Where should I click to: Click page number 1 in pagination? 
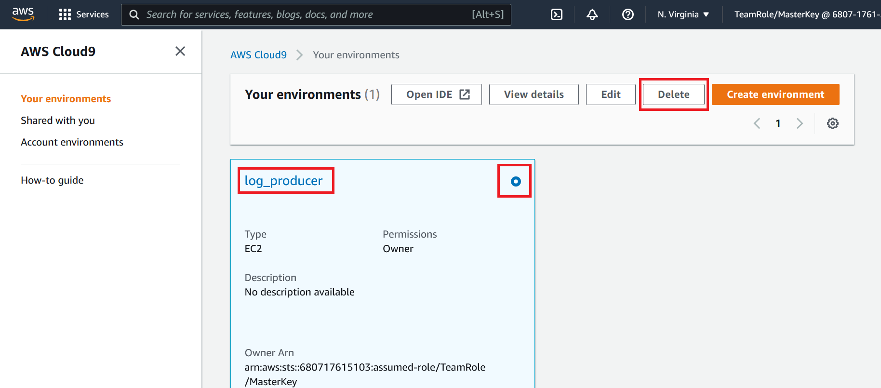[778, 123]
